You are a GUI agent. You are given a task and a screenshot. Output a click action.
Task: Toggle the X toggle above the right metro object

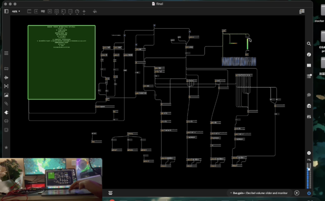coord(190,31)
